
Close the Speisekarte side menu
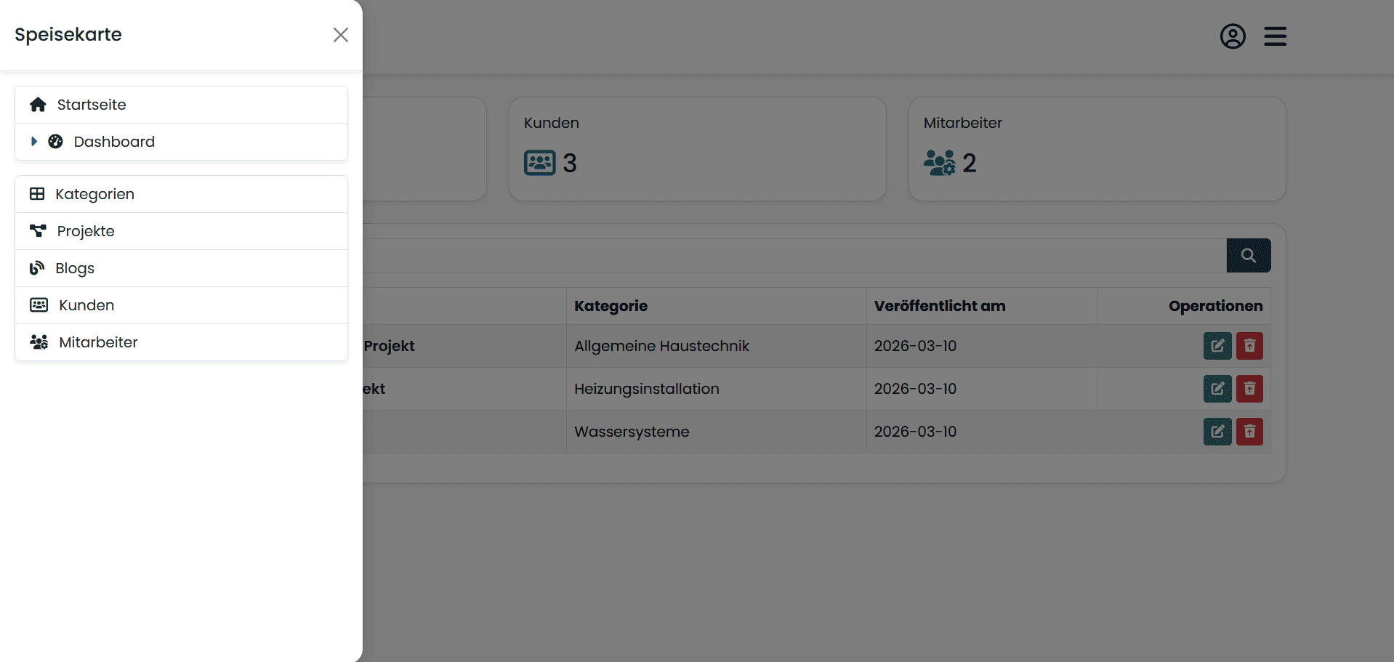click(340, 35)
